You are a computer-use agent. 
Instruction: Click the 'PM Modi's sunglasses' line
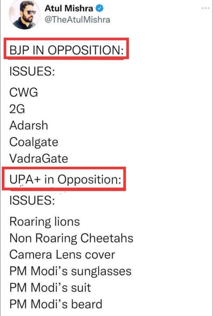tap(71, 271)
